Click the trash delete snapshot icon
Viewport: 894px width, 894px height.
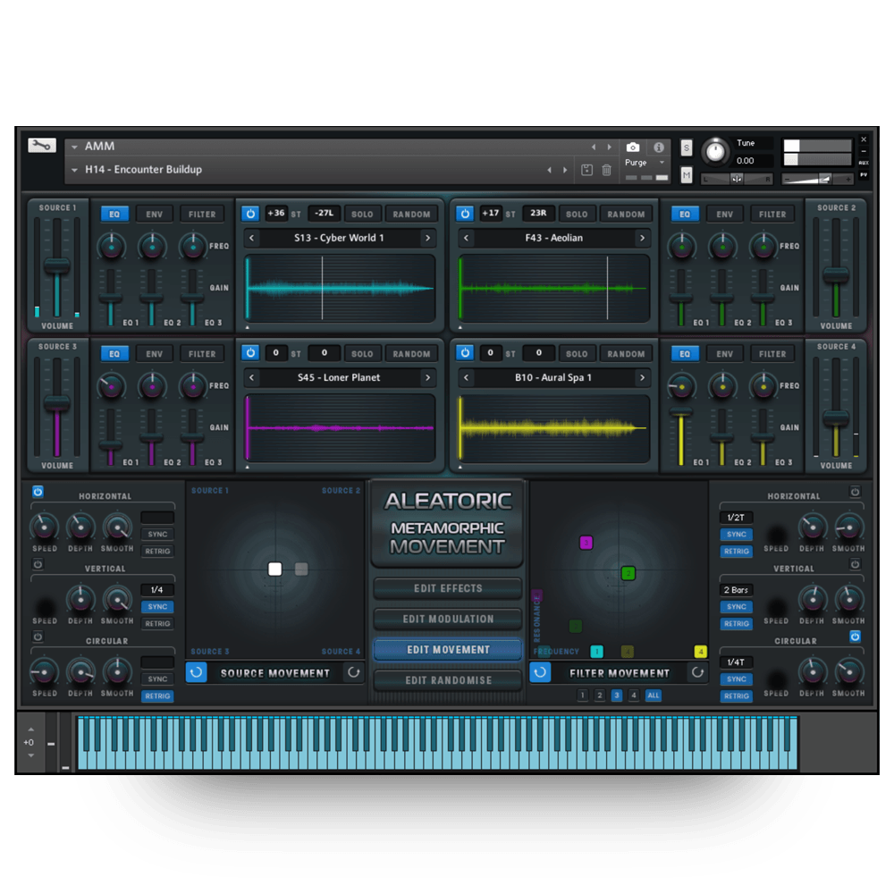coord(606,170)
